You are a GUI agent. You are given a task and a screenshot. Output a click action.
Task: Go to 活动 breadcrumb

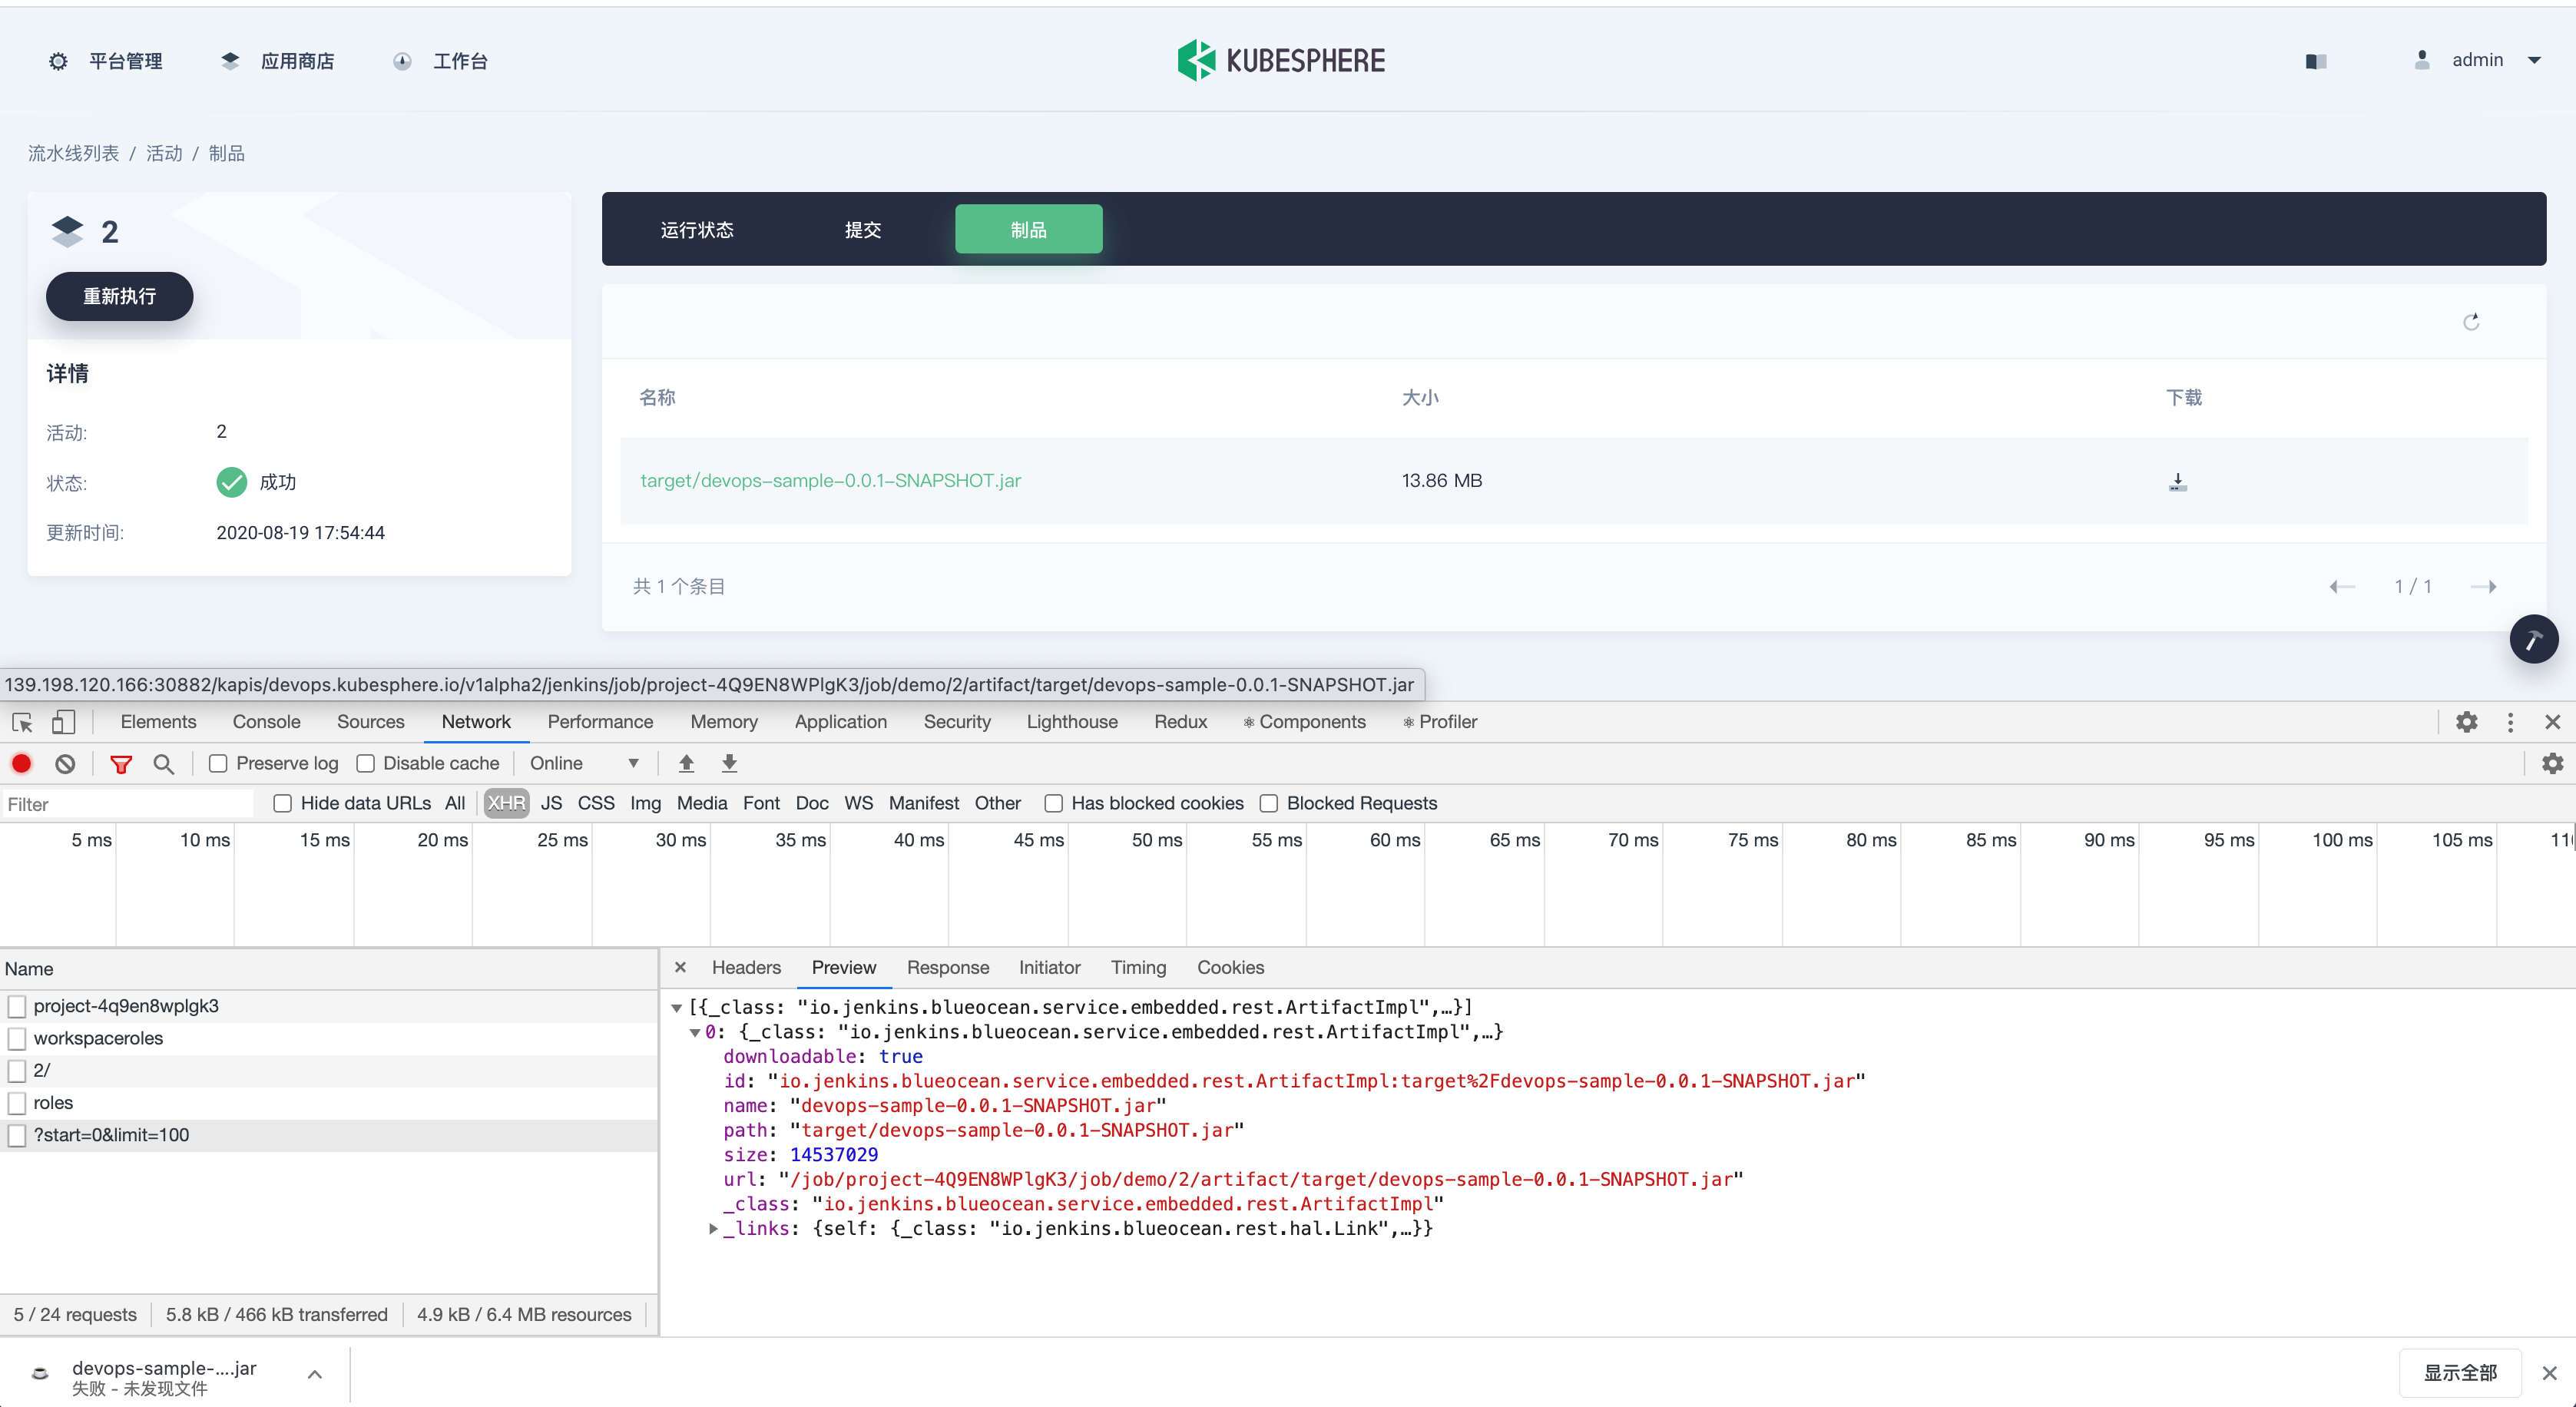point(164,153)
